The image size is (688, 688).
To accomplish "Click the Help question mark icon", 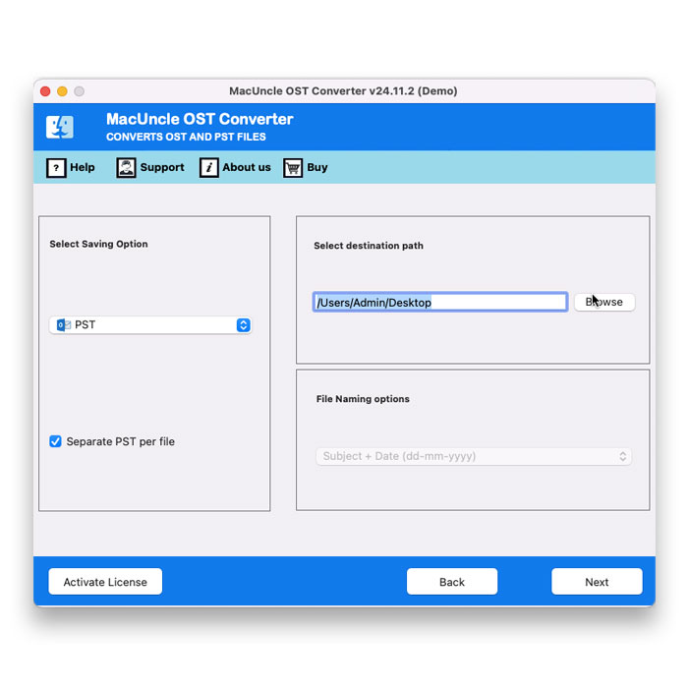I will [x=56, y=168].
